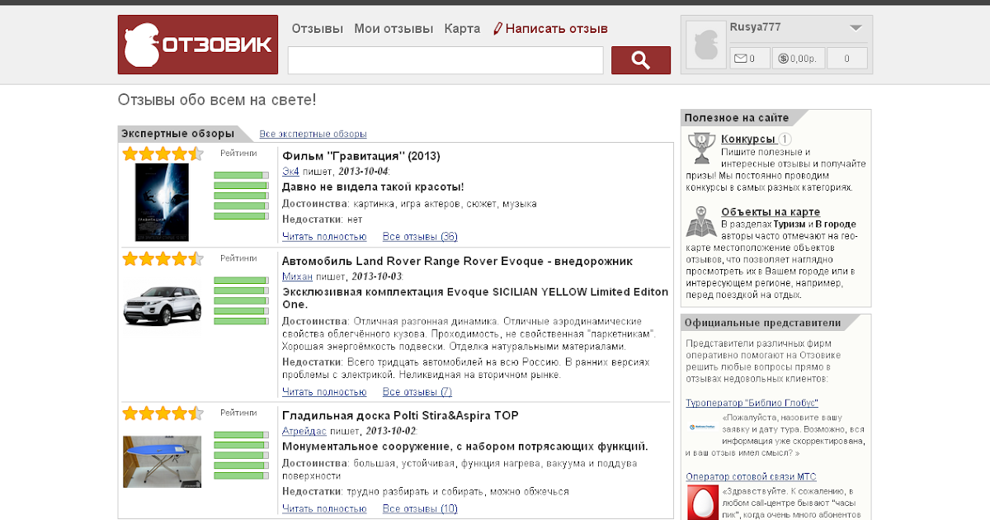This screenshot has width=990, height=520.
Task: Click the headline "Давно не видела такой красоты!"
Action: [x=373, y=187]
